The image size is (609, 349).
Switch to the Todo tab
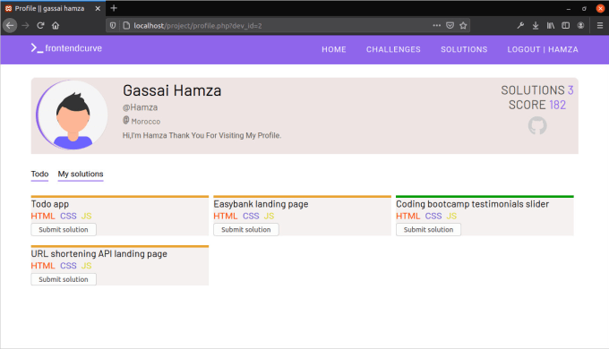pos(39,174)
